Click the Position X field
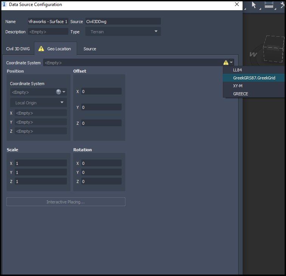This screenshot has height=276, width=286. 41,113
